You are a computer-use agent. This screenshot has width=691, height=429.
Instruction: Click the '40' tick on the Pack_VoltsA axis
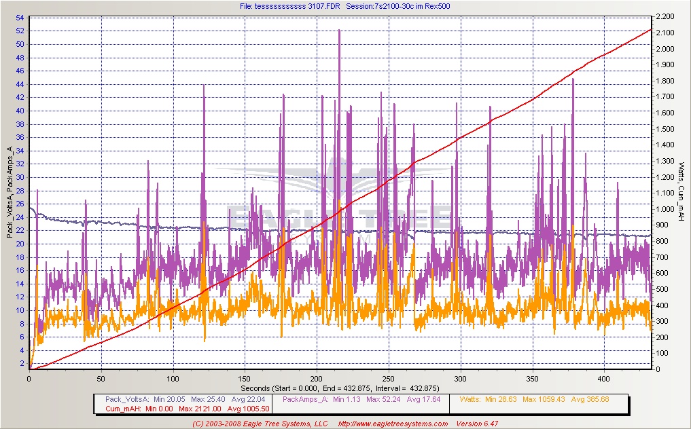tap(20, 111)
